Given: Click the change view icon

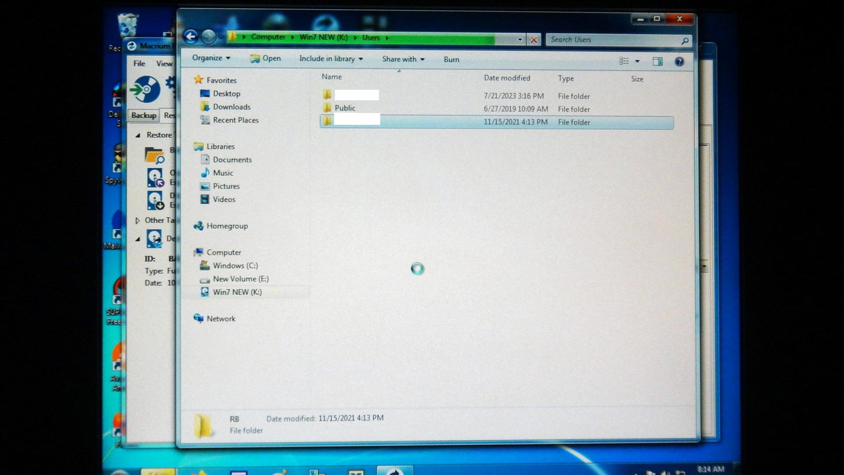Looking at the screenshot, I should pyautogui.click(x=624, y=61).
